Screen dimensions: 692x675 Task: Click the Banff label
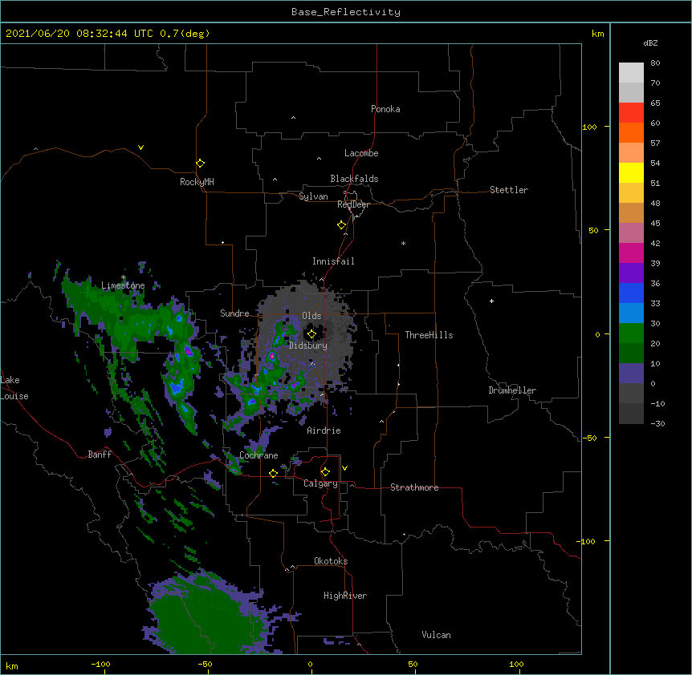coord(100,455)
